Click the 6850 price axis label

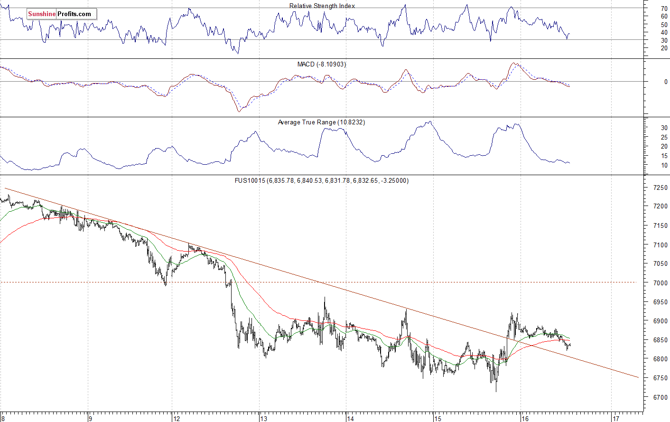[x=661, y=340]
